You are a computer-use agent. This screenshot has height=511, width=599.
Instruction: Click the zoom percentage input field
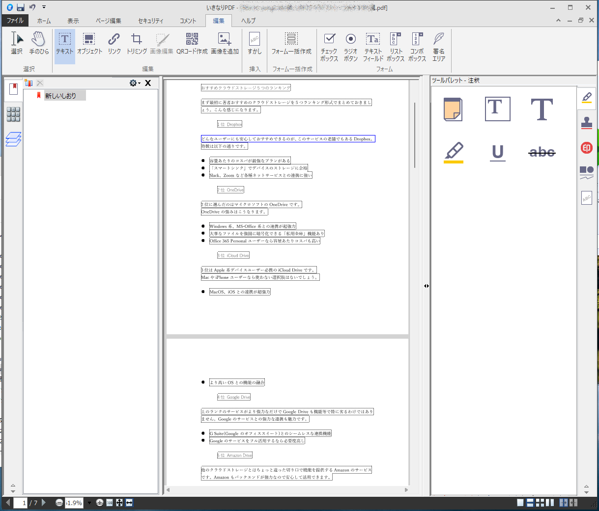click(75, 503)
